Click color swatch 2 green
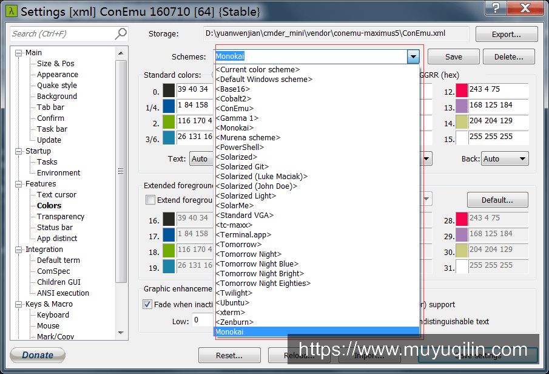Image resolution: width=549 pixels, height=374 pixels. pyautogui.click(x=169, y=121)
